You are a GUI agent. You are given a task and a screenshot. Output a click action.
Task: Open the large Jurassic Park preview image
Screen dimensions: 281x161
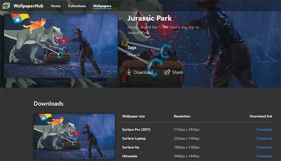pos(61,46)
